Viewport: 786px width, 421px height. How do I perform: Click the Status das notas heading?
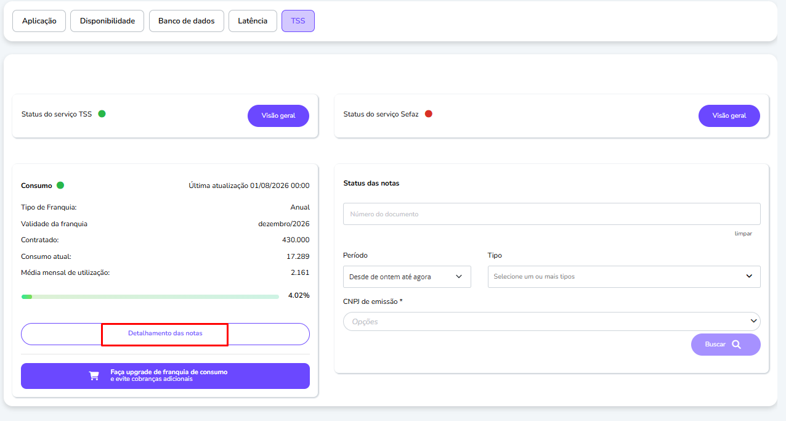(371, 183)
